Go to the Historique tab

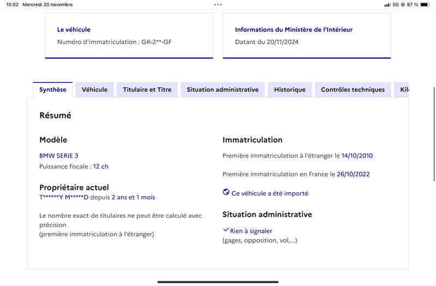pos(290,89)
